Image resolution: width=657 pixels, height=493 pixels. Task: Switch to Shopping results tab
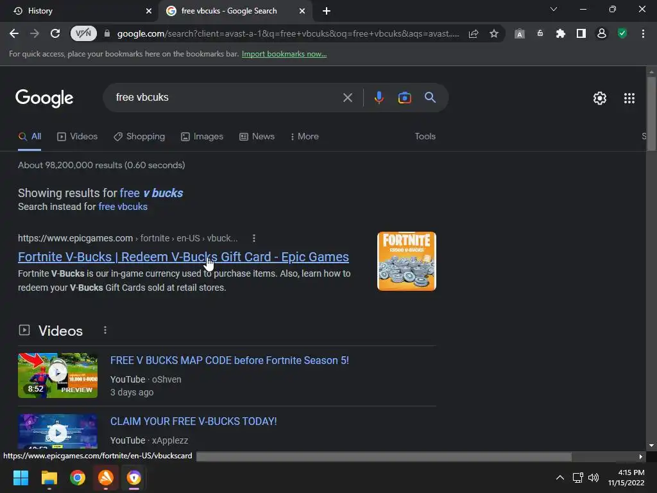coord(139,136)
